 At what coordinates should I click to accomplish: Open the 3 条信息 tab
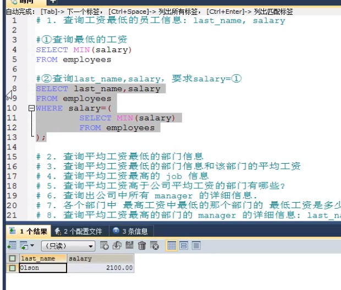(x=131, y=231)
